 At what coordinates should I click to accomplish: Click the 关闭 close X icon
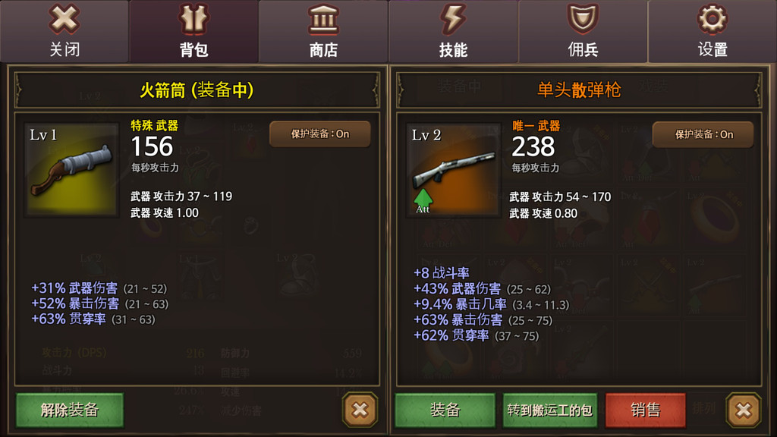coord(64,19)
